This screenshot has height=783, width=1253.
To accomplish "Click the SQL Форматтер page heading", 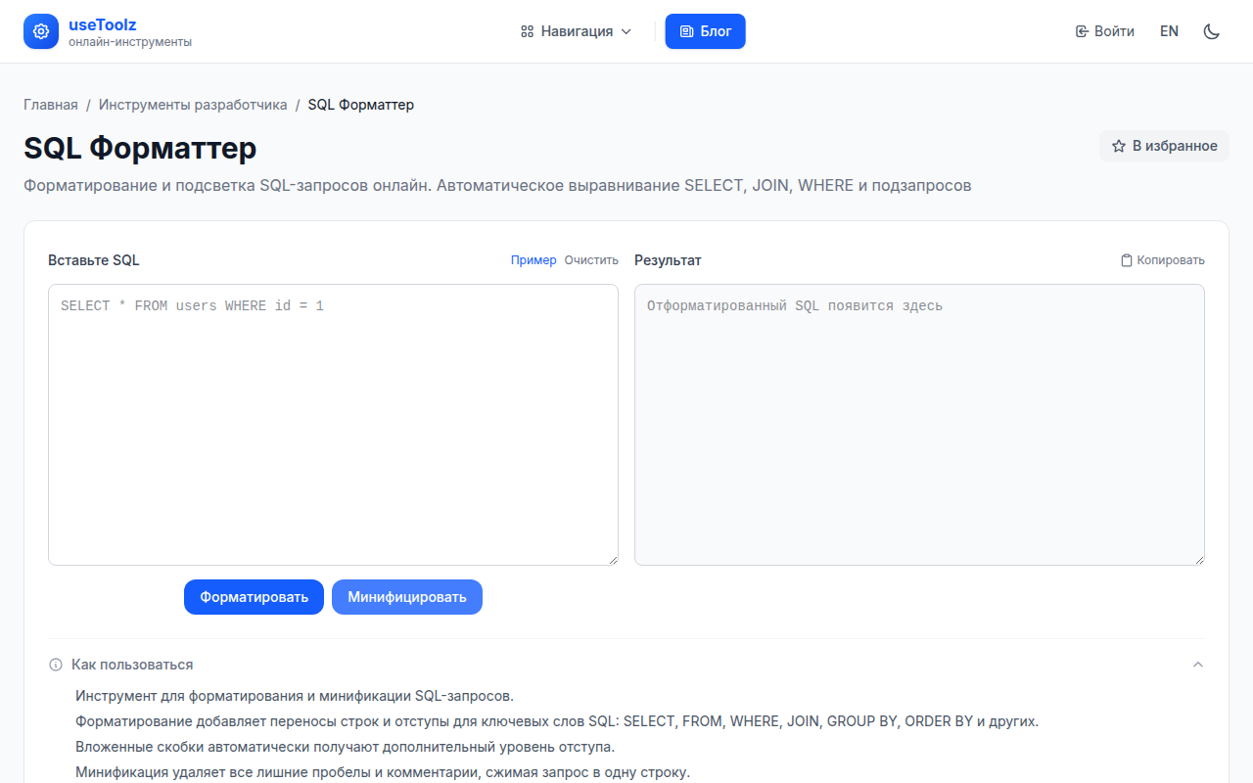I will coord(140,148).
